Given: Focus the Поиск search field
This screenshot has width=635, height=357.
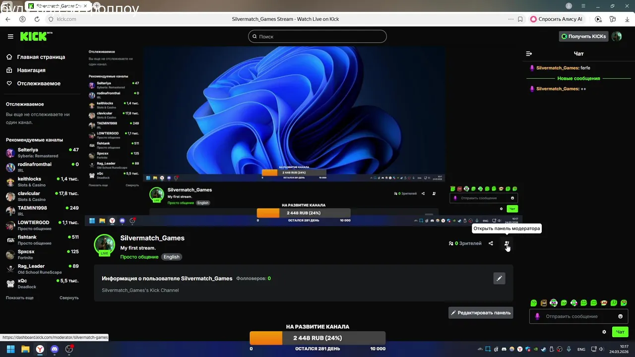Looking at the screenshot, I should pos(317,36).
